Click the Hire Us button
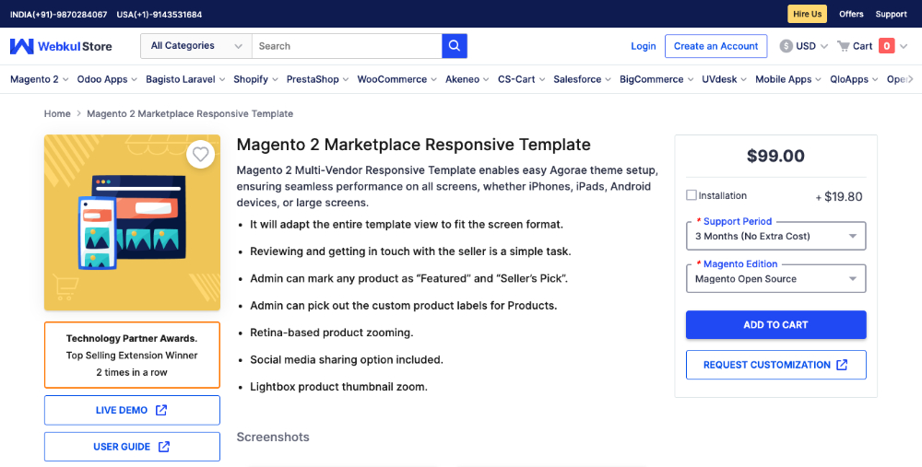Screen dimensions: 922x467 808,14
